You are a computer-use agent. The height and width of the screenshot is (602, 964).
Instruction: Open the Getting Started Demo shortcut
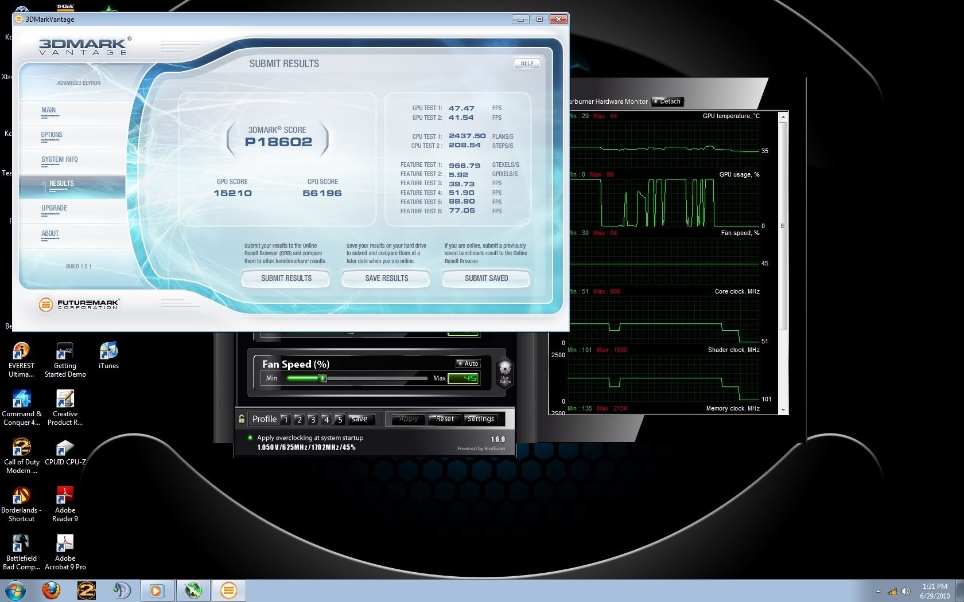[65, 359]
